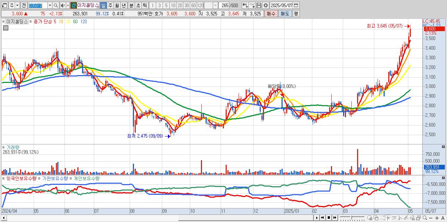Select the 30 interval button

point(187,5)
